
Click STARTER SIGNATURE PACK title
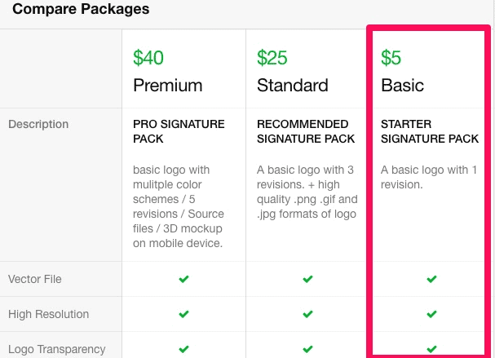click(x=430, y=131)
